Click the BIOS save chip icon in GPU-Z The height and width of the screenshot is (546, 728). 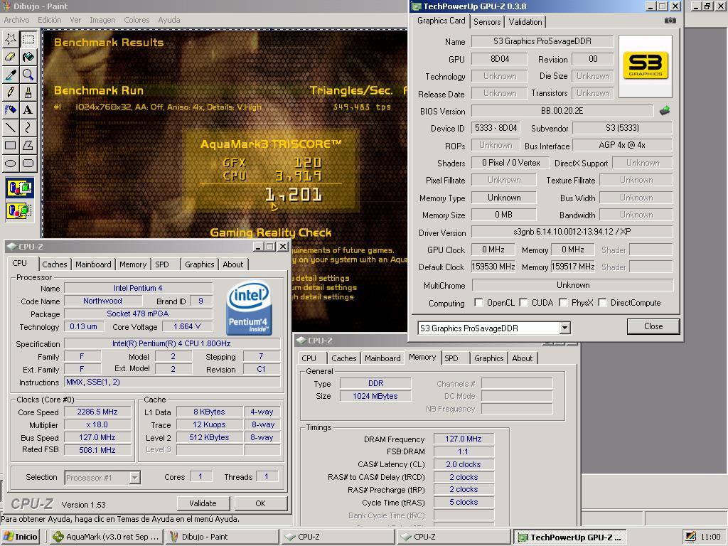(x=665, y=110)
